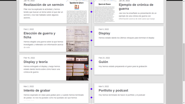Click the 'Feb 16, 2022' date label

pyautogui.click(x=29, y=58)
